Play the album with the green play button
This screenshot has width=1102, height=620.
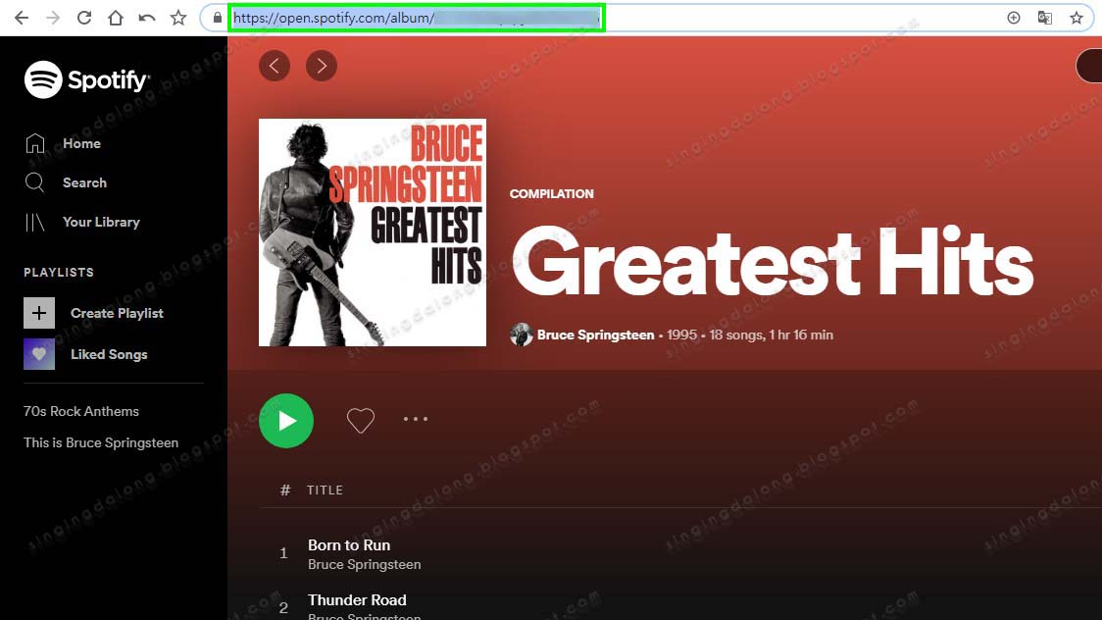coord(286,420)
